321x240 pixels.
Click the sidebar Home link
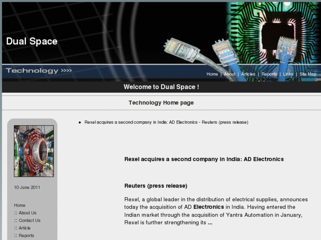tap(20, 205)
